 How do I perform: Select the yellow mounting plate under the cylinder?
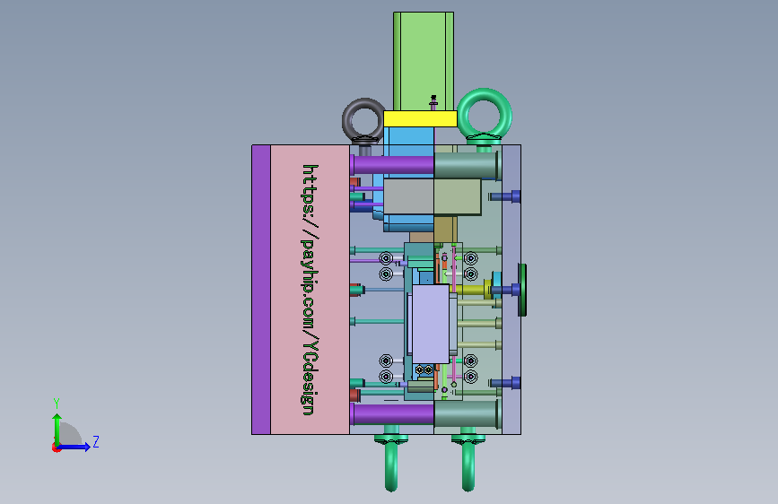pos(420,119)
